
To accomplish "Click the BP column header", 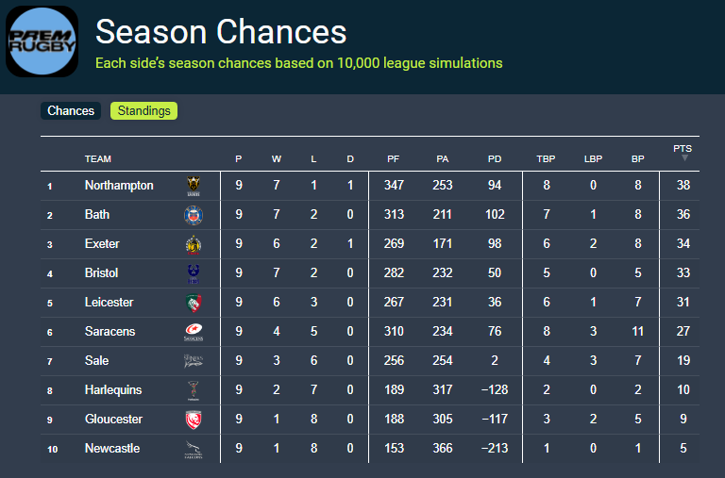I will [x=638, y=159].
